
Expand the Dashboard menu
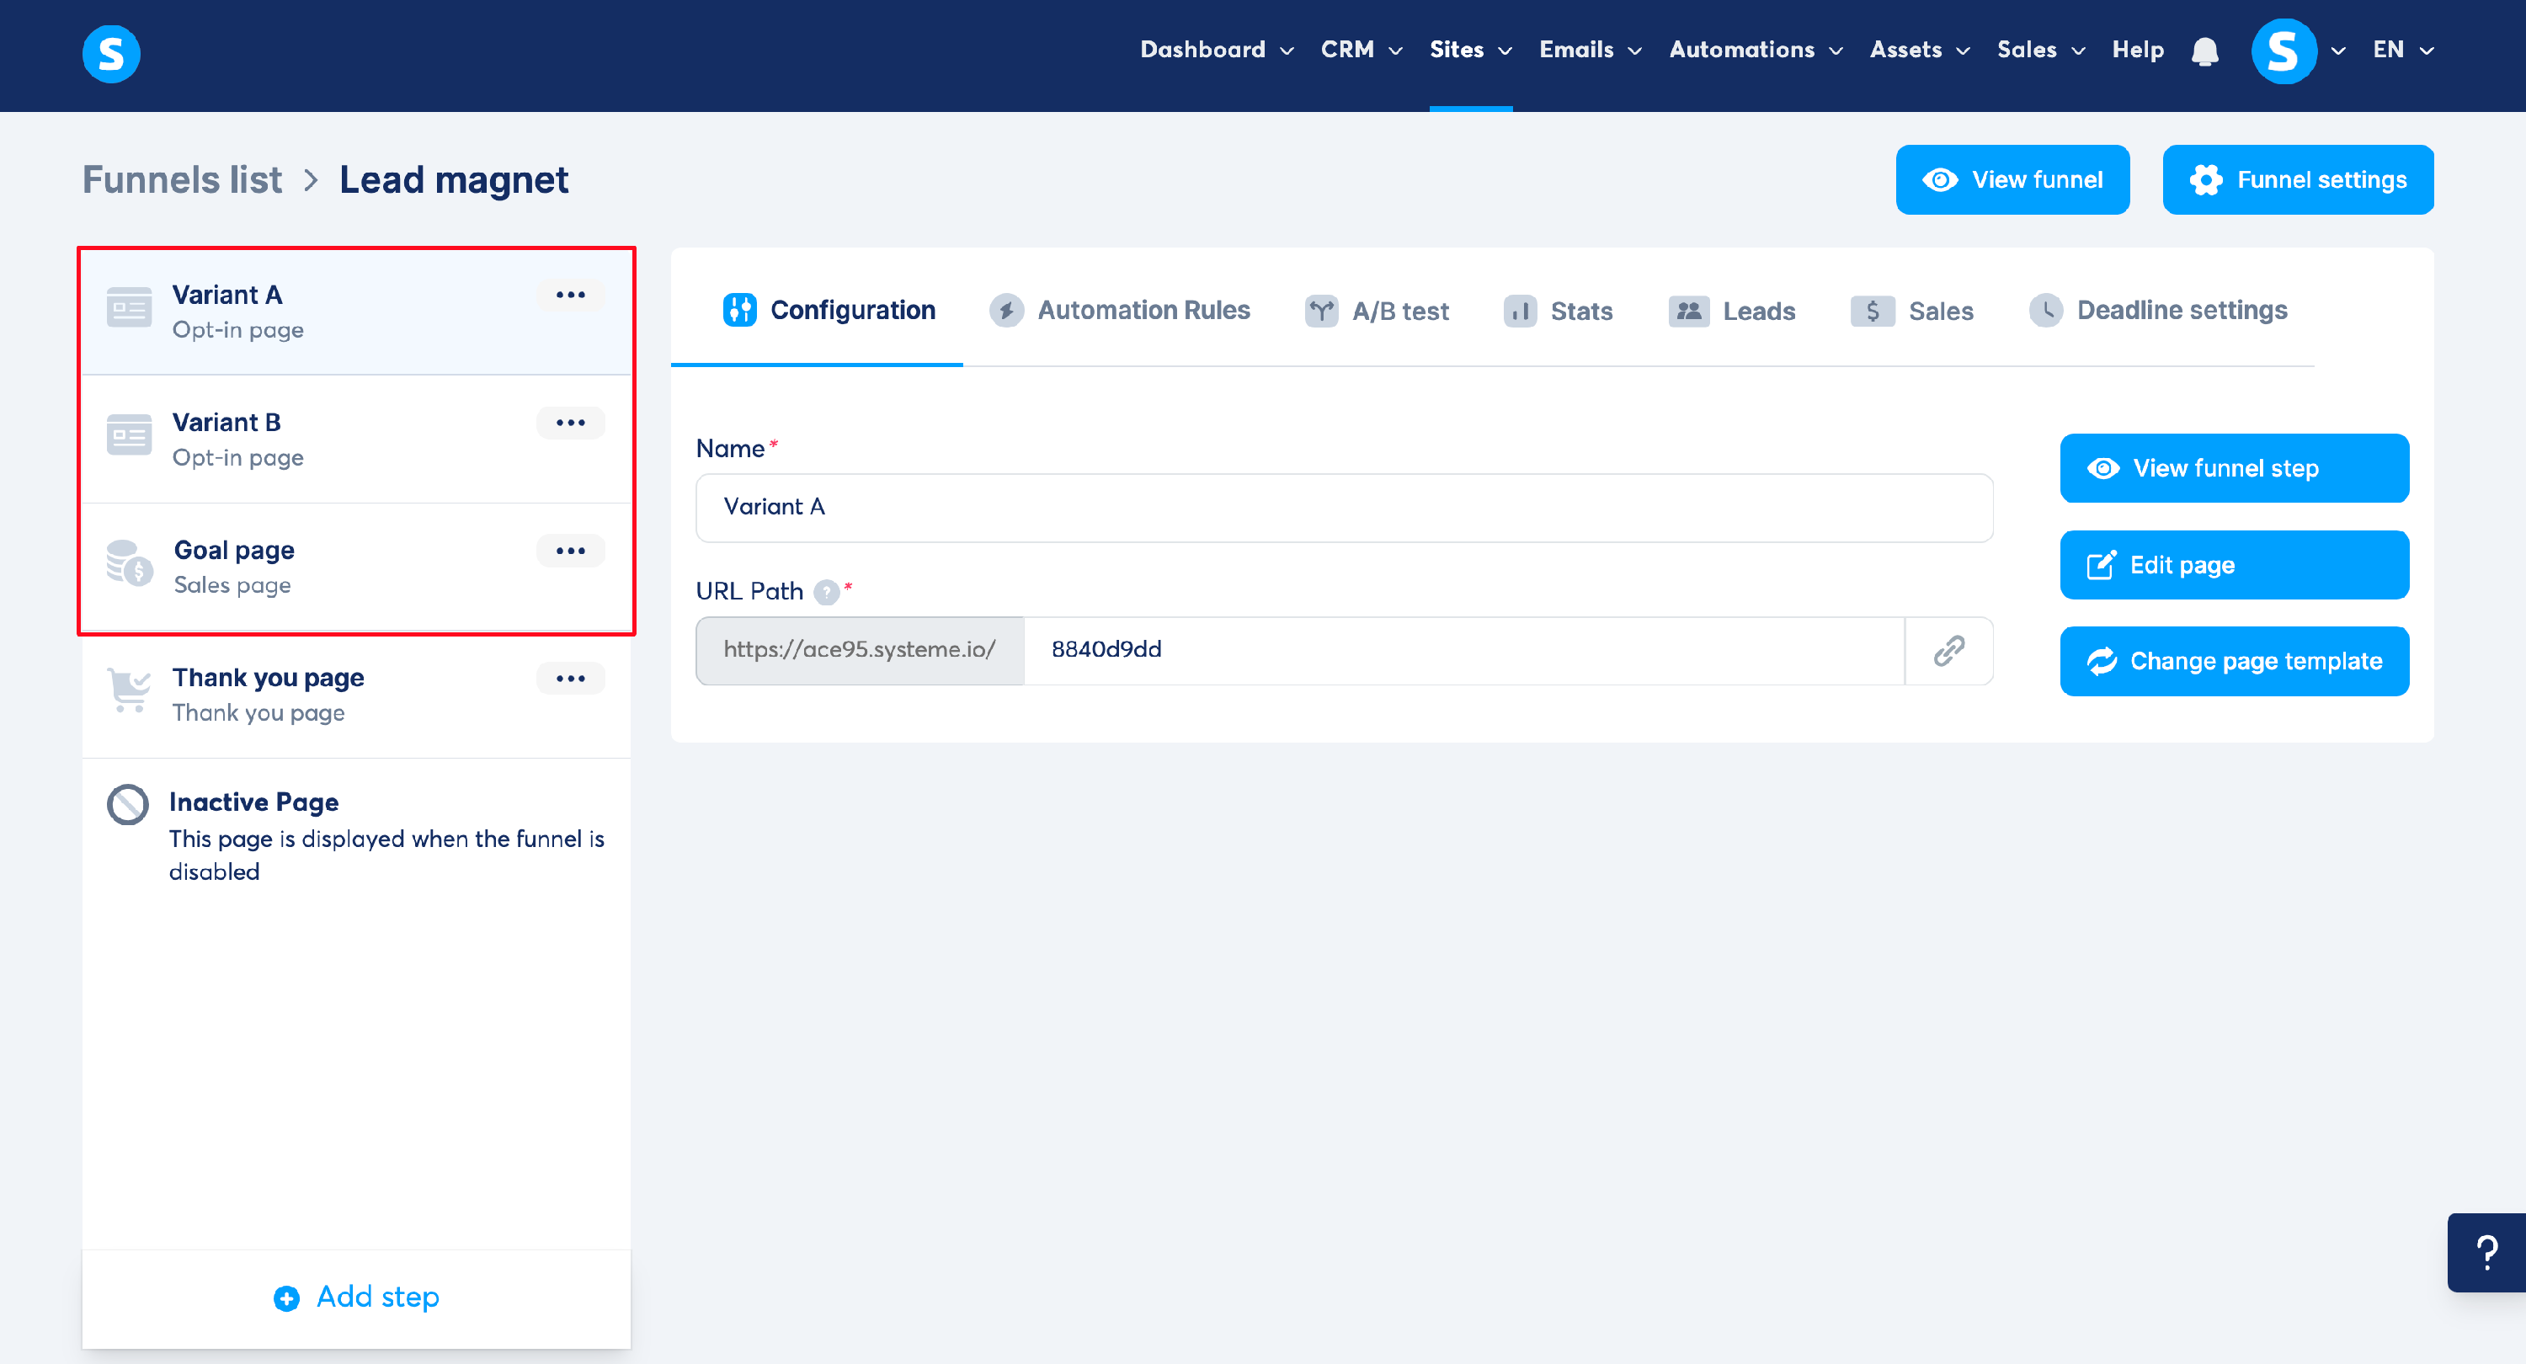[x=1216, y=50]
